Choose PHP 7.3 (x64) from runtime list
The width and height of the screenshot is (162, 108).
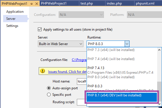[122, 52]
